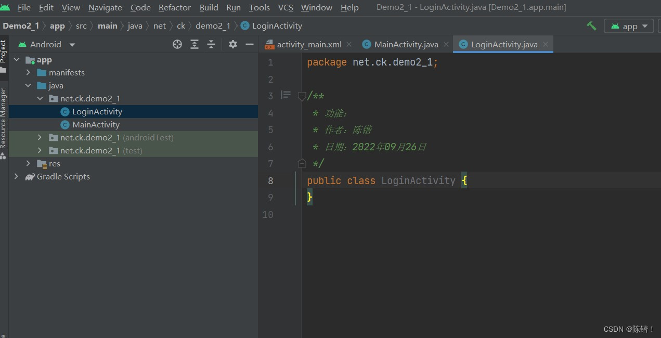Open the Refactor menu
The width and height of the screenshot is (661, 338).
175,7
